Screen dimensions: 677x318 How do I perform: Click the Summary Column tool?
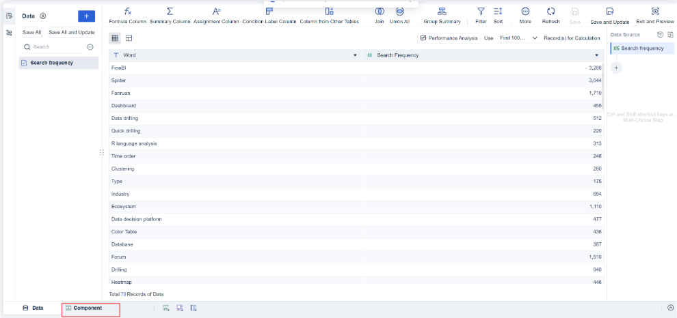click(170, 15)
